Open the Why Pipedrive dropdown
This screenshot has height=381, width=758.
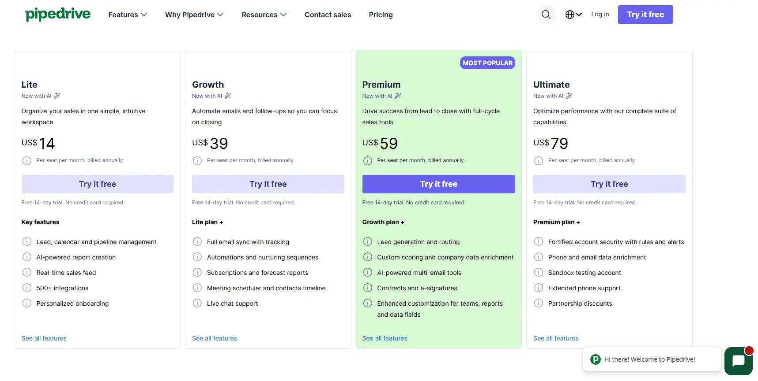194,15
